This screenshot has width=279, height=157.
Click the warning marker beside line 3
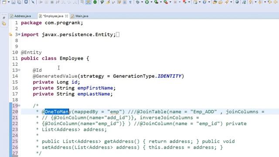10,34
